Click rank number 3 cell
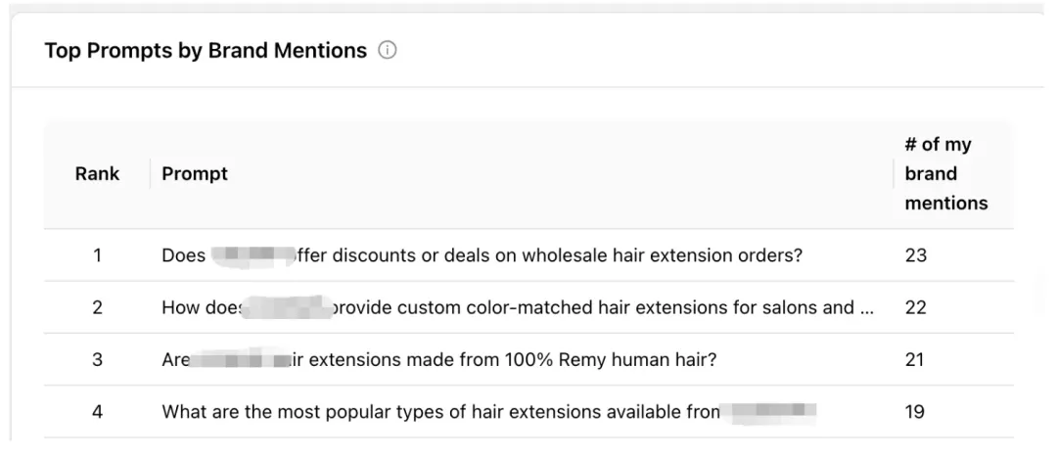 (x=97, y=360)
